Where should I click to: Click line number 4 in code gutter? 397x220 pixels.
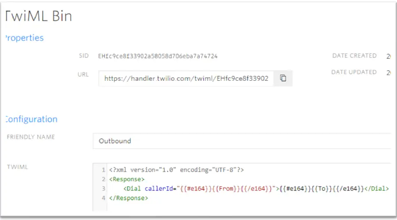click(103, 198)
